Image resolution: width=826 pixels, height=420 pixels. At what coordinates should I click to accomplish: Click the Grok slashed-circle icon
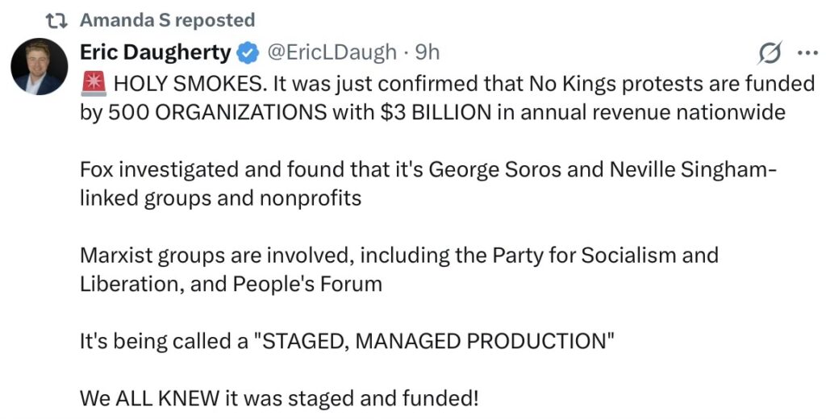pyautogui.click(x=770, y=54)
